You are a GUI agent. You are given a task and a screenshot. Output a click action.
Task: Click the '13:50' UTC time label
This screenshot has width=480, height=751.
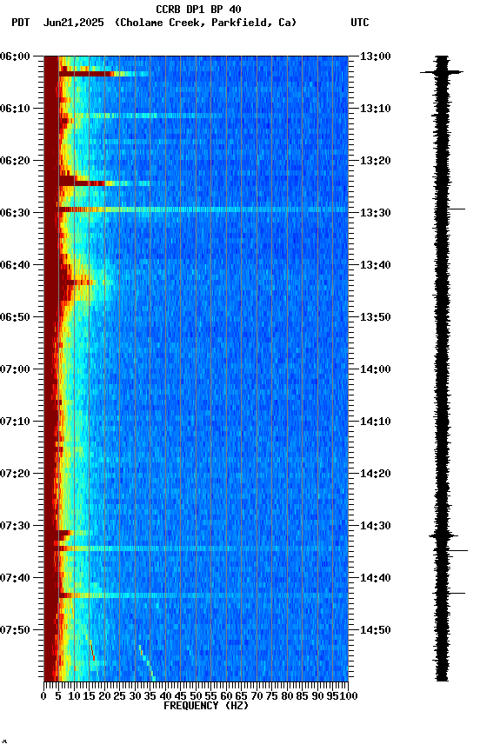pyautogui.click(x=376, y=317)
